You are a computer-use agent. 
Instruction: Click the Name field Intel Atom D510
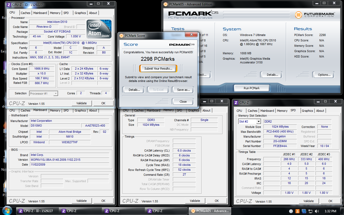pyautogui.click(x=57, y=22)
